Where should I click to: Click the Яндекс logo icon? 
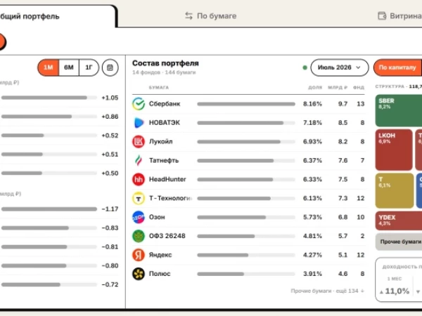tap(139, 255)
